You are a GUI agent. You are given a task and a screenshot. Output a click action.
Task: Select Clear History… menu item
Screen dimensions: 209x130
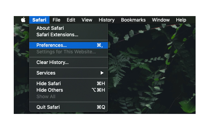pos(68,62)
